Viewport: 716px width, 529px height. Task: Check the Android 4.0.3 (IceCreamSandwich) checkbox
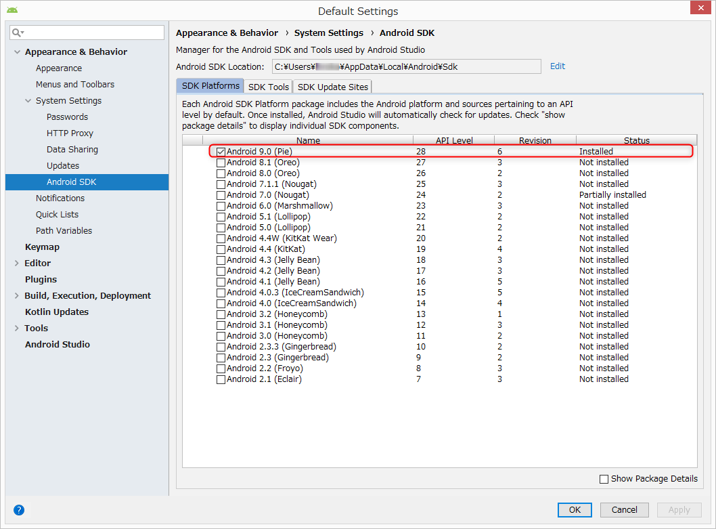pos(221,293)
